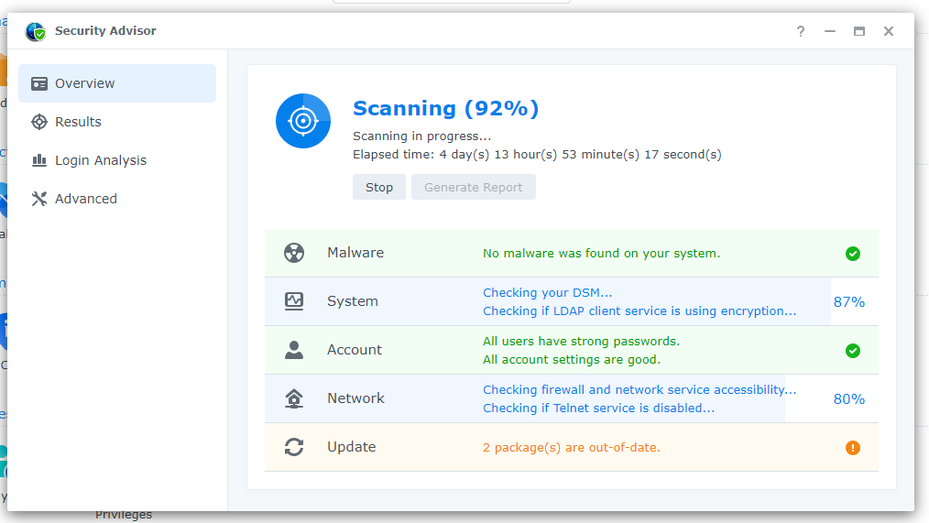Click the System row 87% progress indicator
Viewport: 929px width, 523px height.
(848, 302)
